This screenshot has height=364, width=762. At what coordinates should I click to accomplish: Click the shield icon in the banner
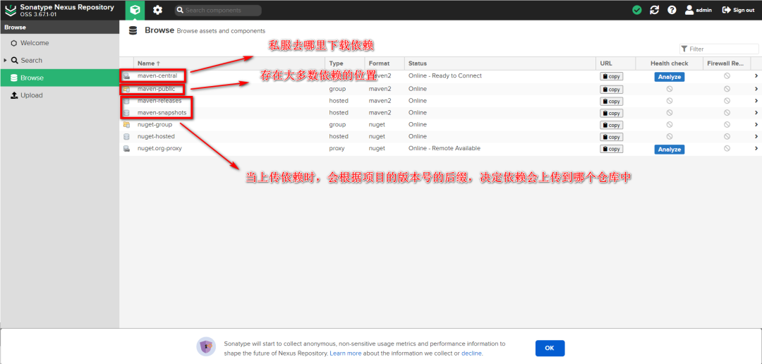tap(207, 347)
